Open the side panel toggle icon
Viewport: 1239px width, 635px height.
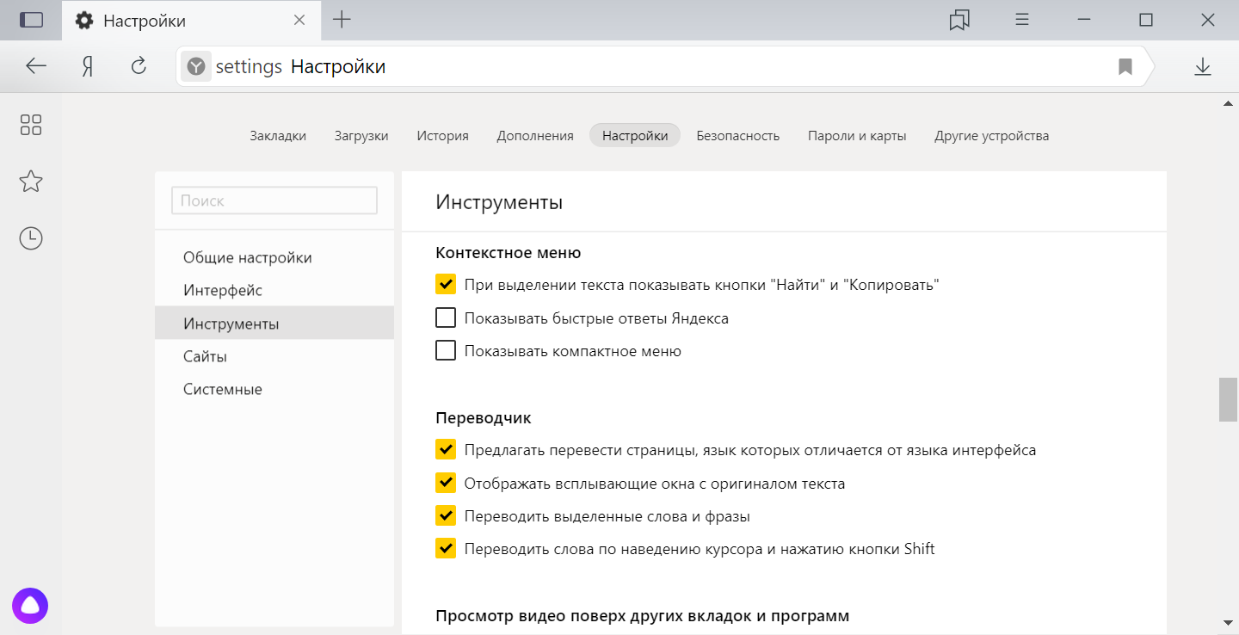click(31, 20)
